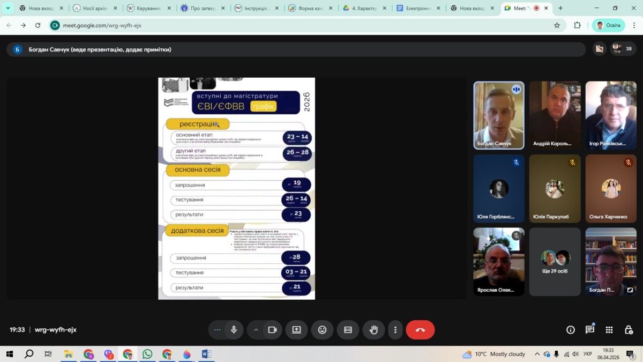Open WhatsApp from the Windows taskbar
643x362 pixels.
147,354
